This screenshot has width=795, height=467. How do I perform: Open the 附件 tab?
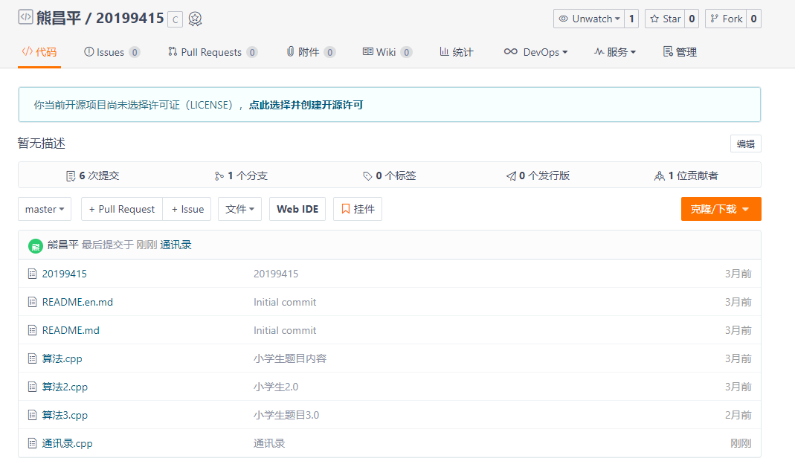click(311, 52)
